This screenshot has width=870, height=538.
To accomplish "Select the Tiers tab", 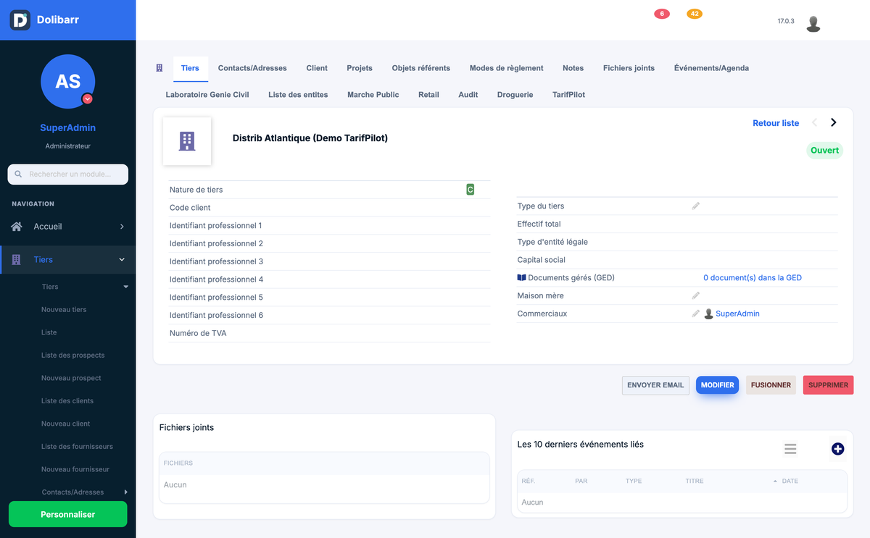I will pos(190,68).
